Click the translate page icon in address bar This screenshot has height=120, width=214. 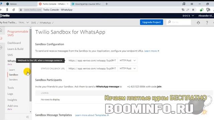183,10
